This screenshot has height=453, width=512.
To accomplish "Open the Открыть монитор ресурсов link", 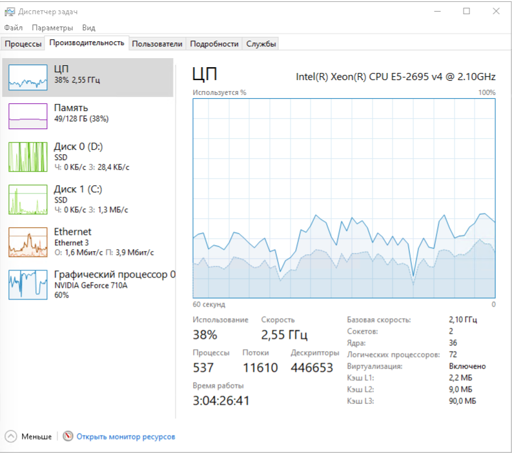I will tap(126, 436).
